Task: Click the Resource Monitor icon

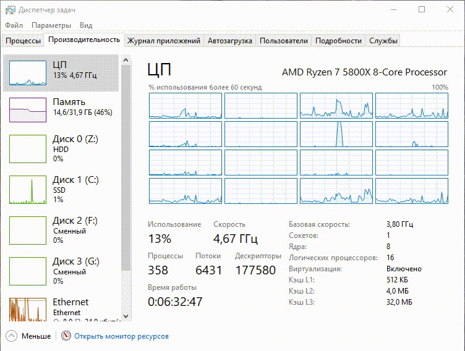Action: (x=66, y=336)
